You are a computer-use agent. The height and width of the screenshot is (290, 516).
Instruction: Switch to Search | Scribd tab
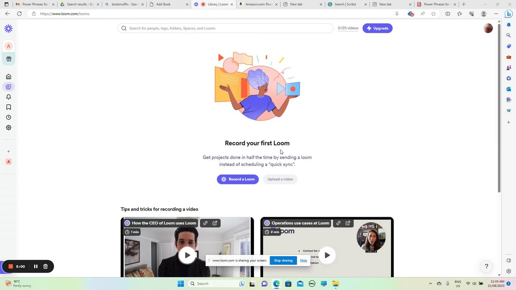[347, 4]
